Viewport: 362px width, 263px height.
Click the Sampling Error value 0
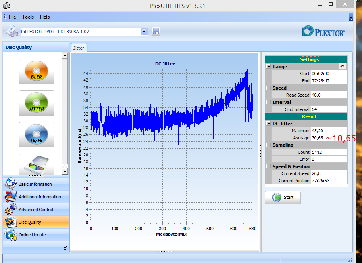click(x=329, y=159)
